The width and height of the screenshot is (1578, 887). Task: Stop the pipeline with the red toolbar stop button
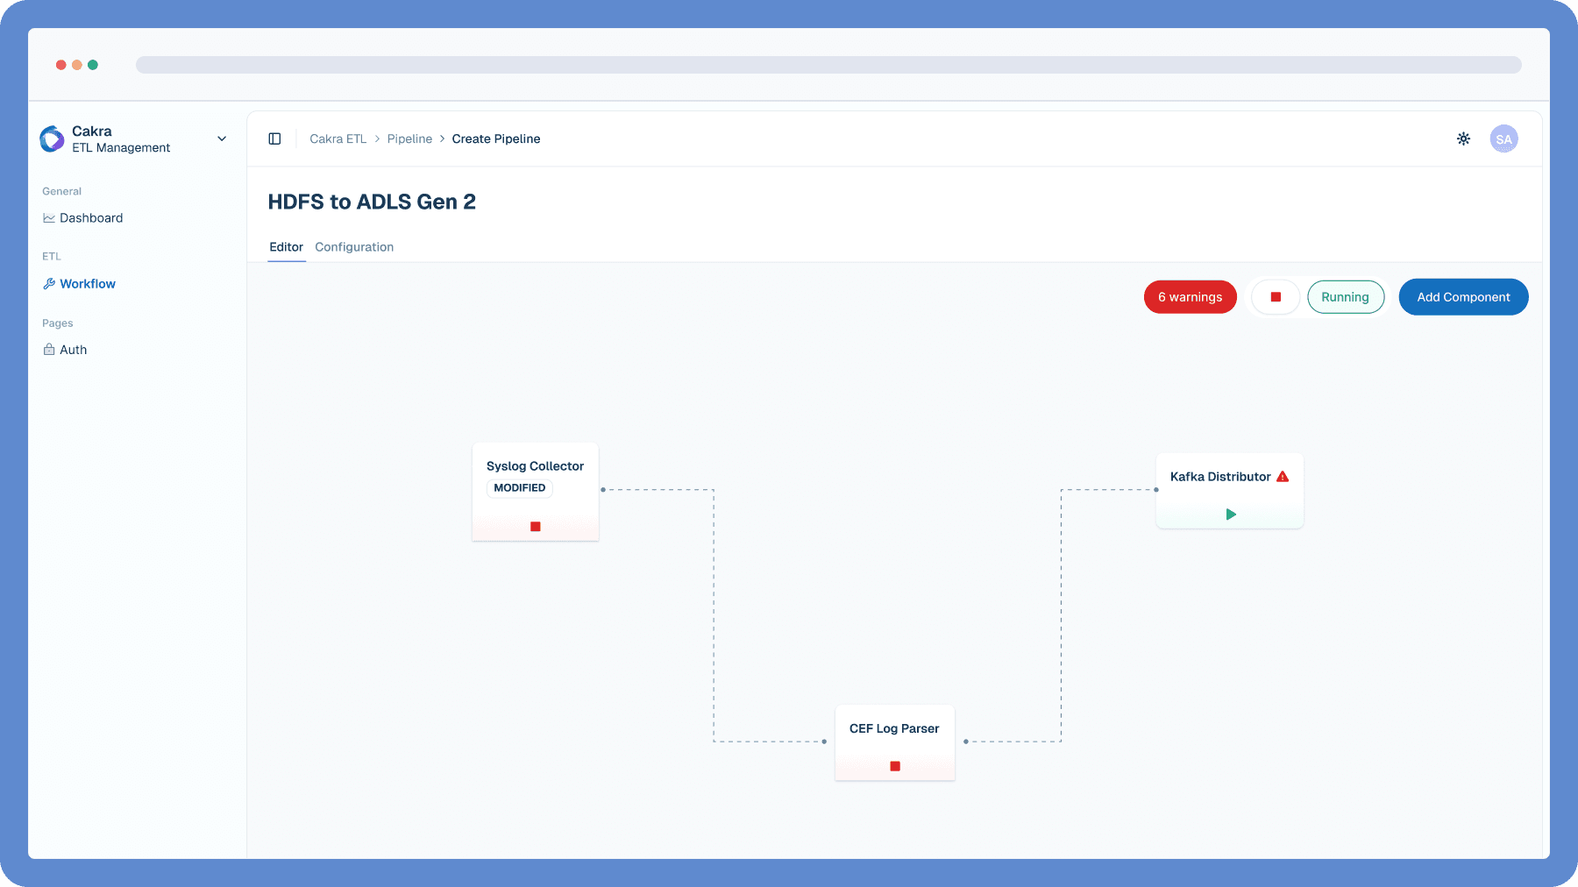1276,297
